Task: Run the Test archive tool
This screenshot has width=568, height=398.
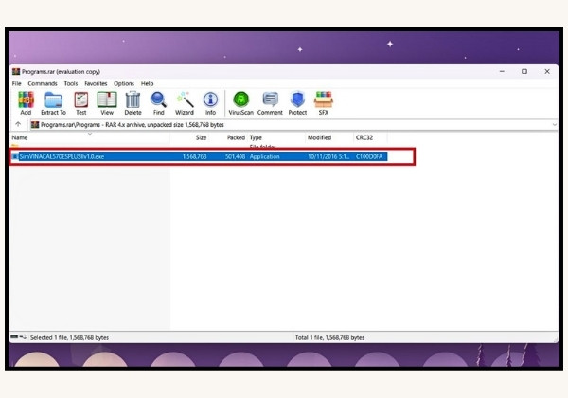Action: (x=81, y=103)
